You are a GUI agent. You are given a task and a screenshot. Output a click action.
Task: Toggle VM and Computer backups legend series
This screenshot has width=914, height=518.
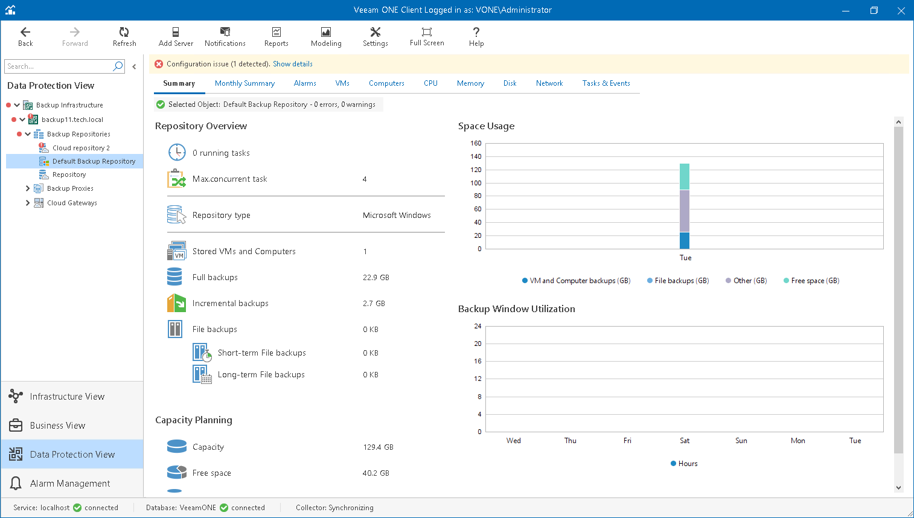point(576,281)
